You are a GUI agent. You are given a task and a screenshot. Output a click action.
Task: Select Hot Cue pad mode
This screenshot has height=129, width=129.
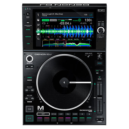pos(54,114)
